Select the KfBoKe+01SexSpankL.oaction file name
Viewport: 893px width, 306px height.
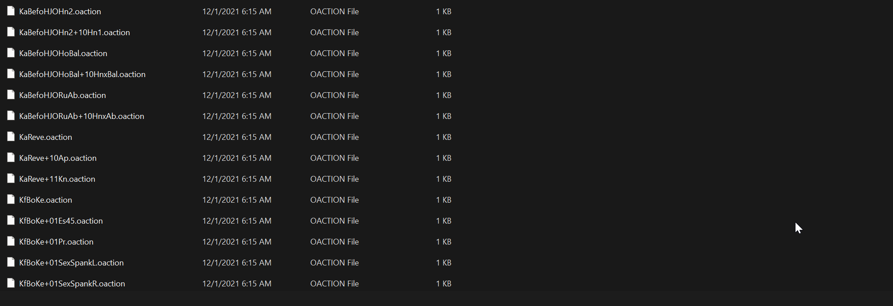click(x=71, y=263)
